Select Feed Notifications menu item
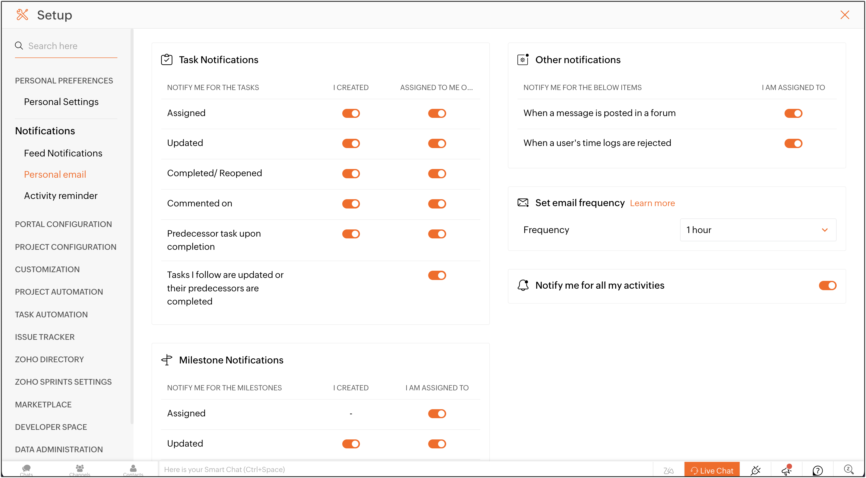 (x=63, y=153)
